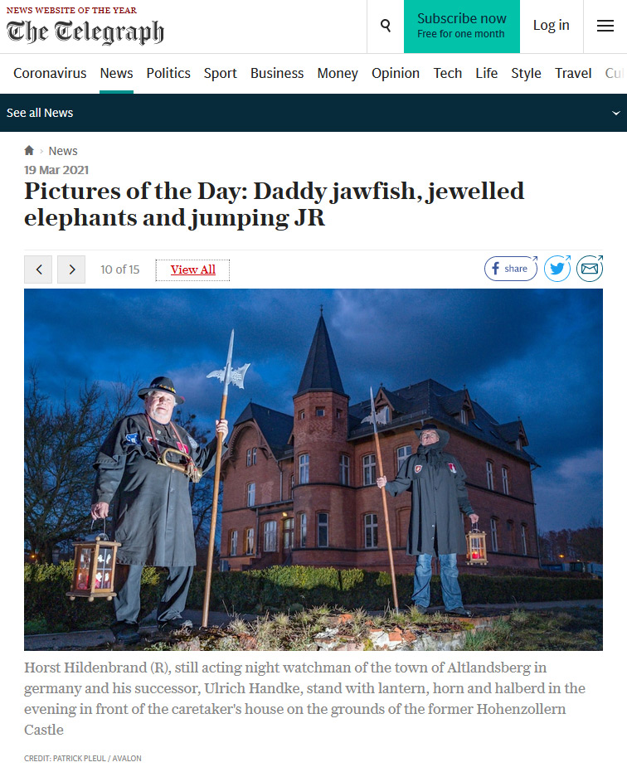Image resolution: width=627 pixels, height=772 pixels.
Task: Select the Business menu item
Action: coord(277,73)
